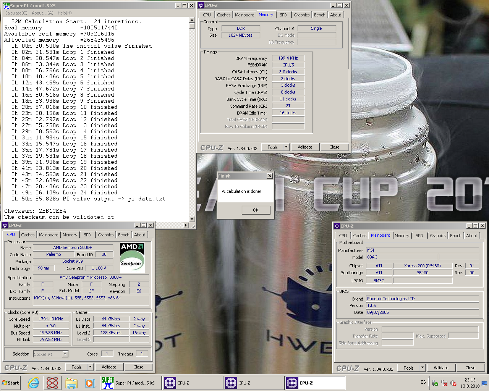489x391 pixels.
Task: Click the highlighted active CPU-Z taskbar button
Action: pos(315,383)
